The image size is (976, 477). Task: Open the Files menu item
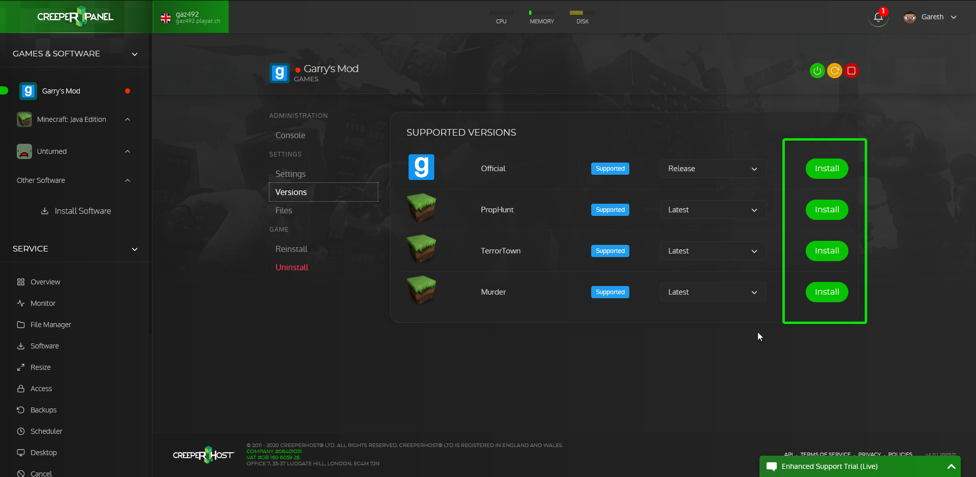[x=284, y=210]
